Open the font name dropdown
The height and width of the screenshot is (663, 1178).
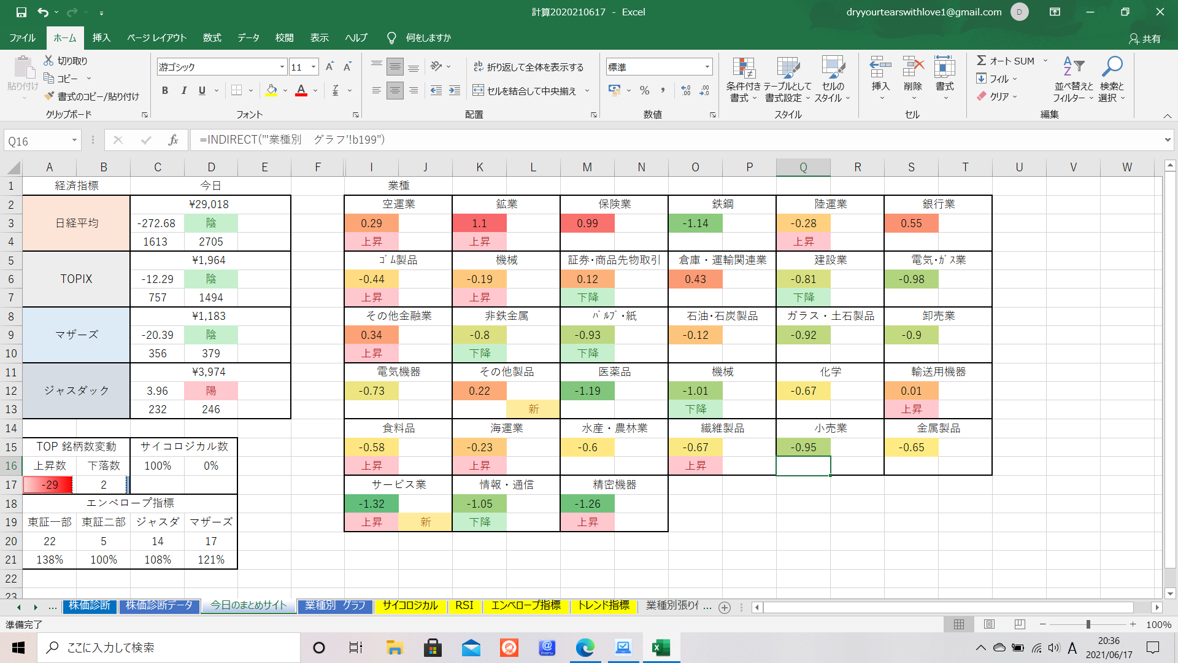pyautogui.click(x=282, y=67)
